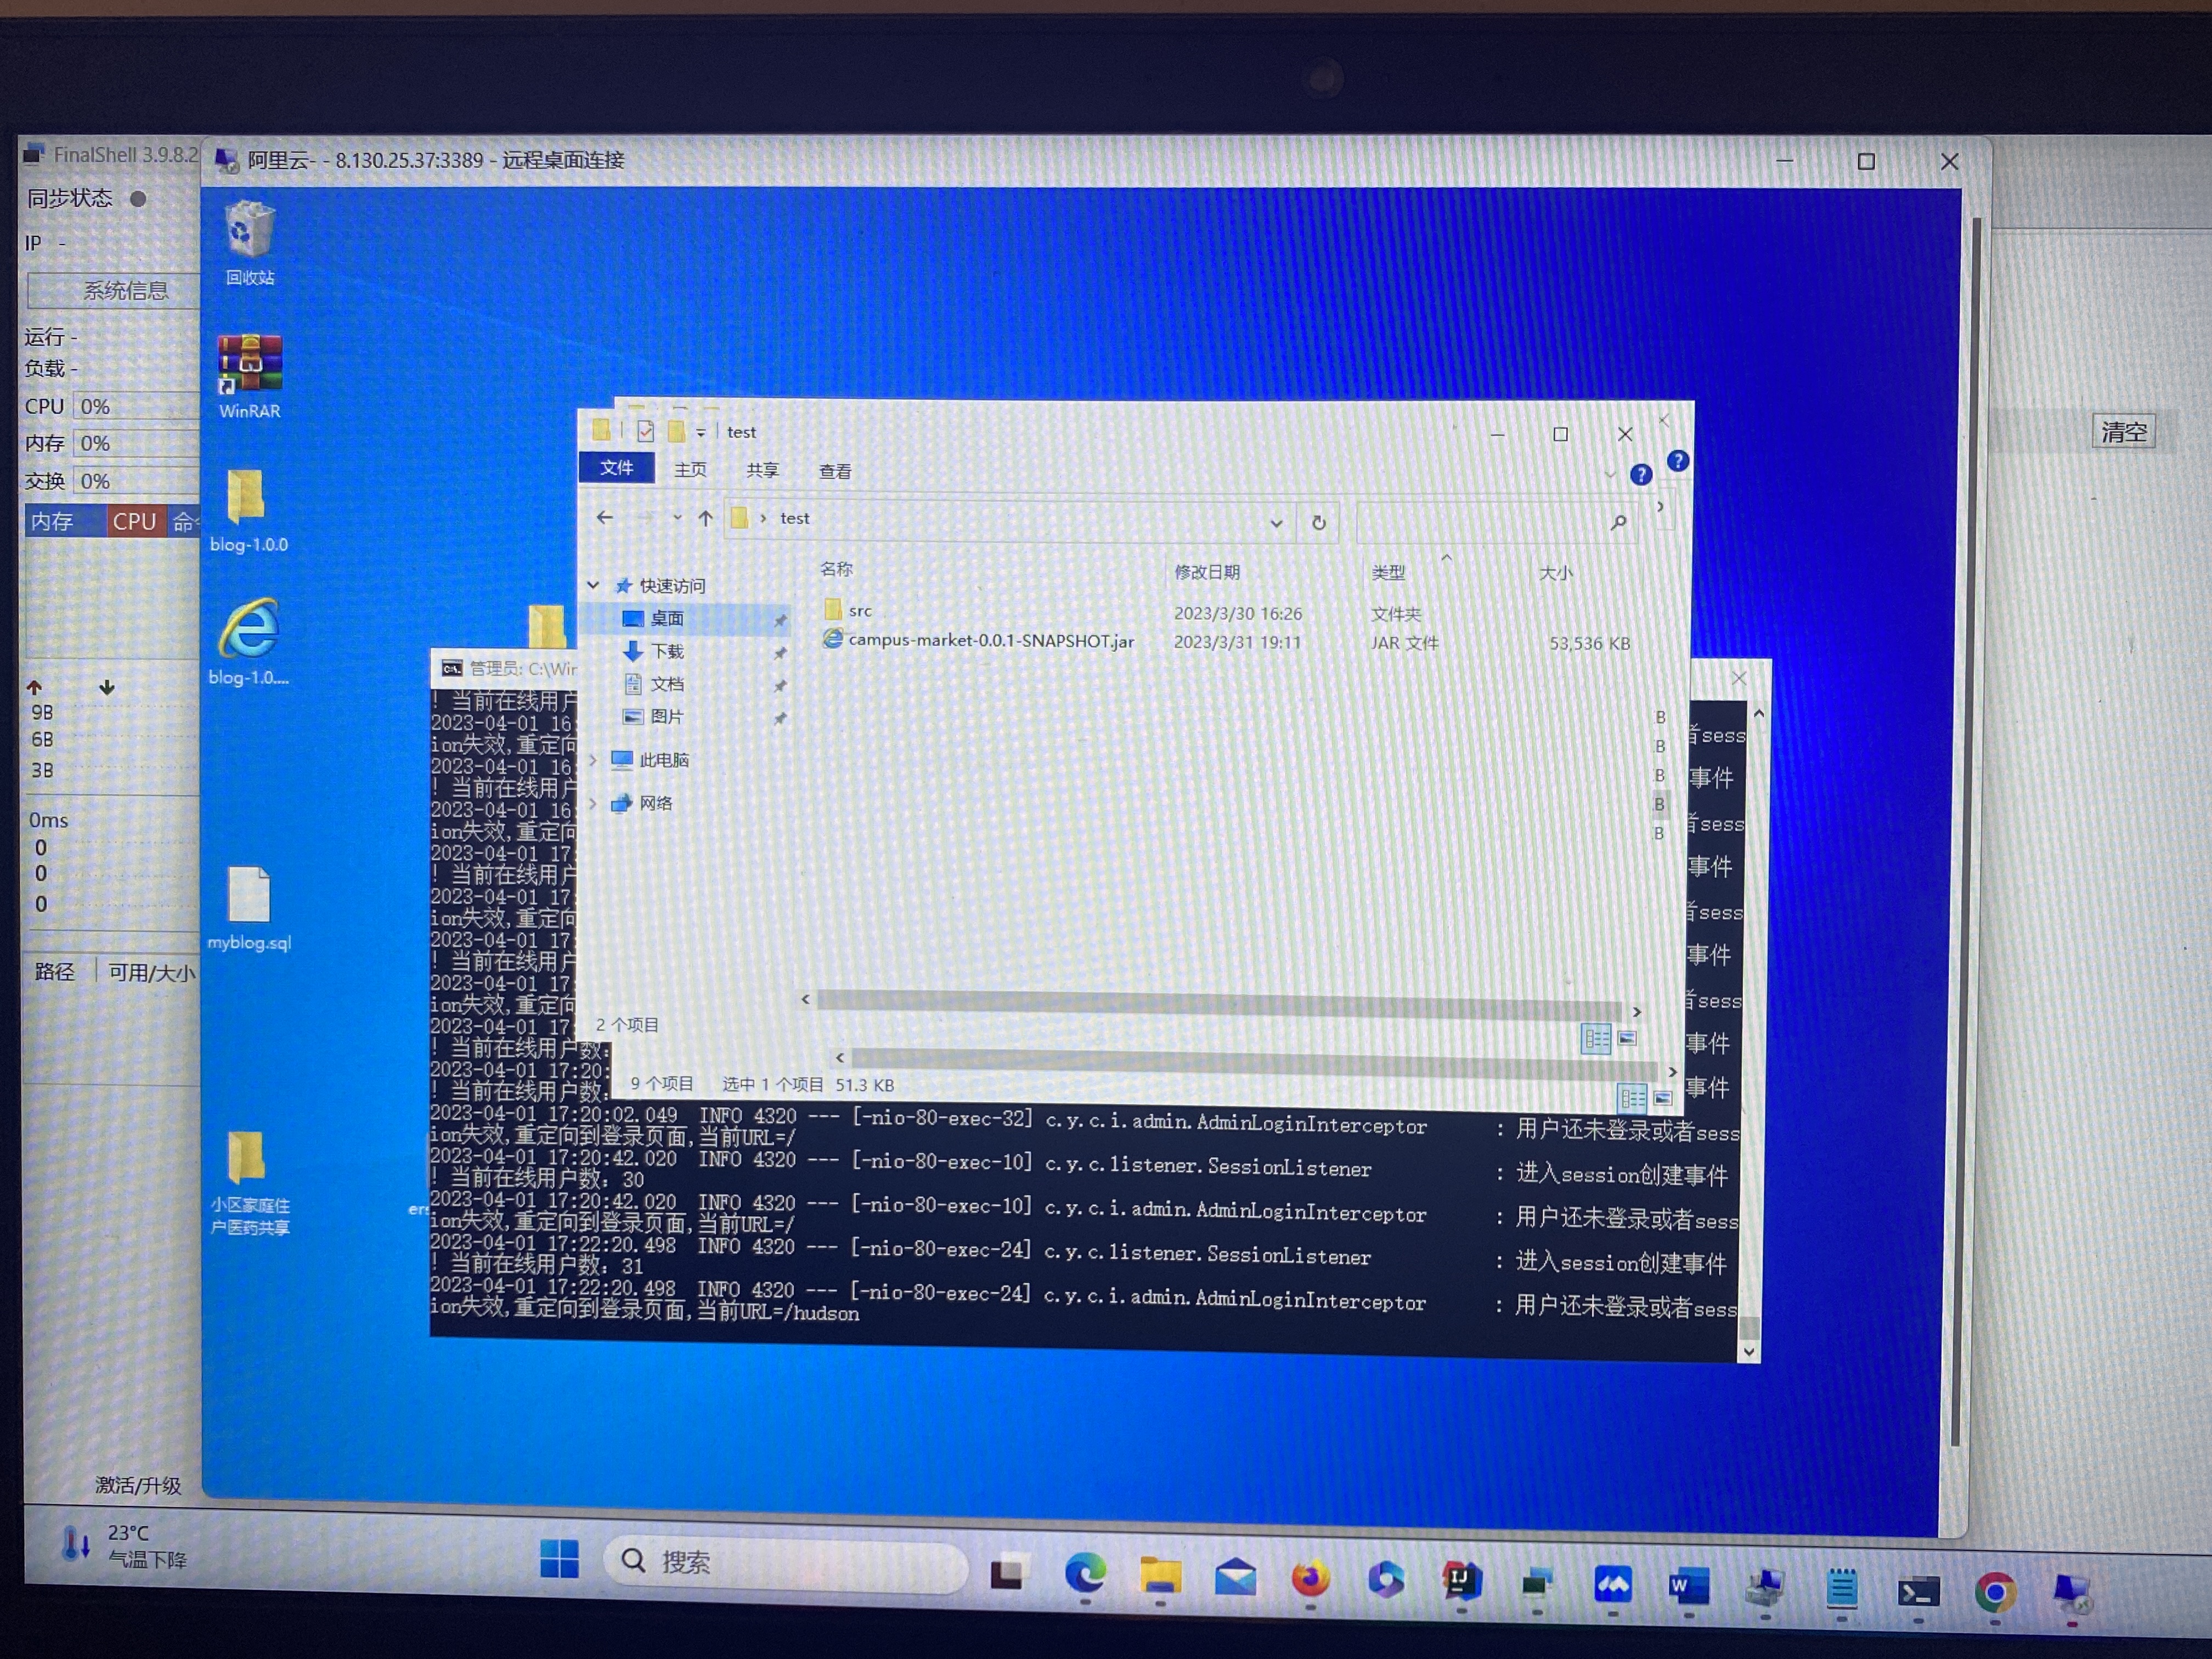Switch to large icons view in explorer
The image size is (2212, 1659).
1628,1039
